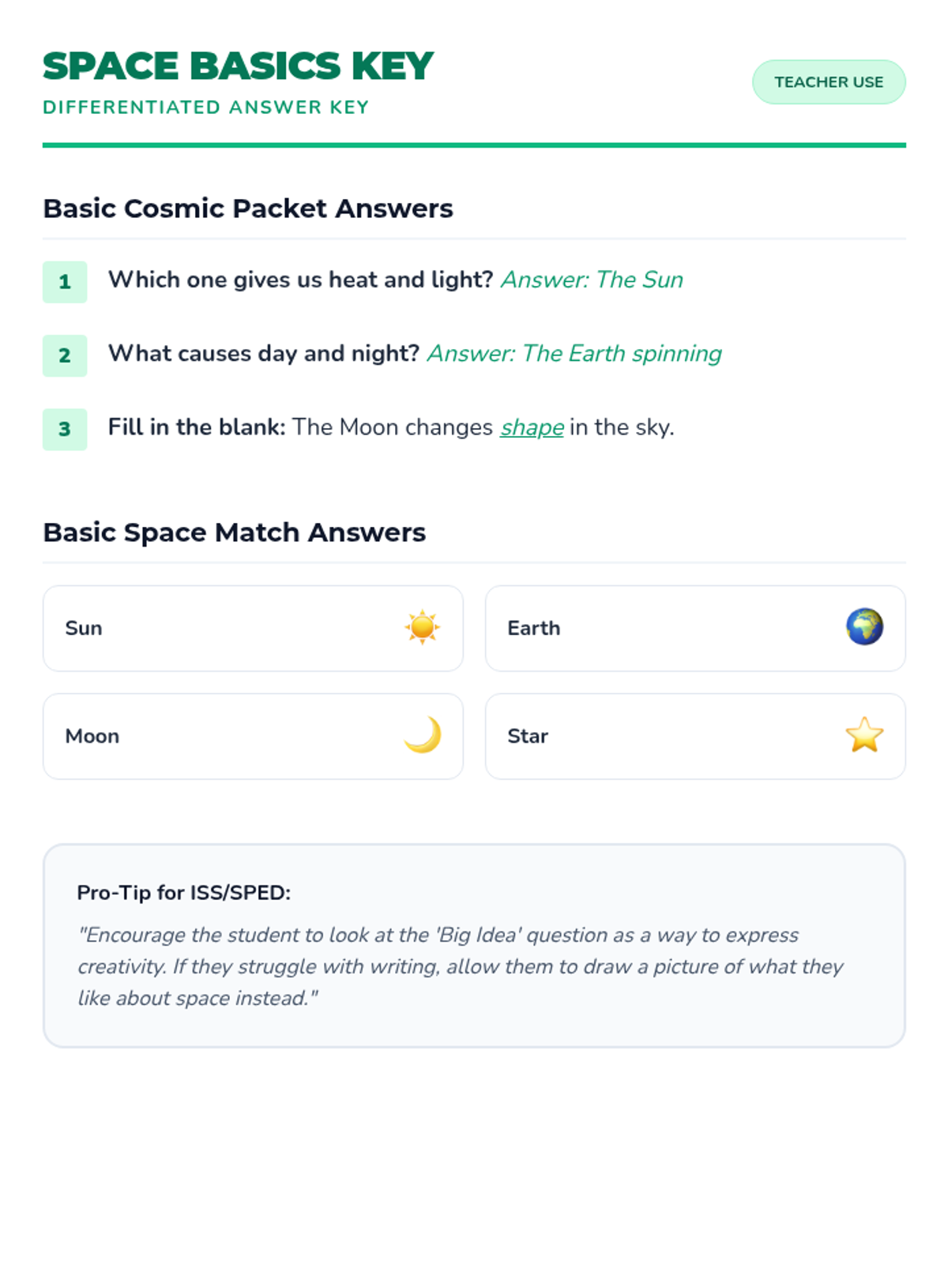Select the Star match card
This screenshot has width=948, height=1264.
(695, 735)
